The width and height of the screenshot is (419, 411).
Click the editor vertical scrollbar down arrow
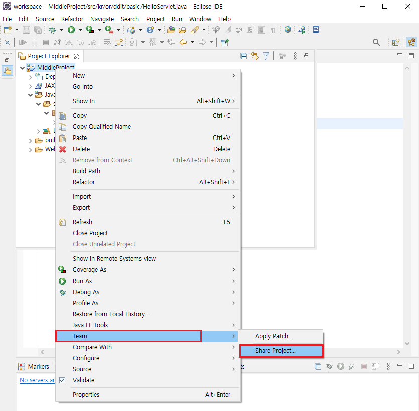click(x=407, y=344)
